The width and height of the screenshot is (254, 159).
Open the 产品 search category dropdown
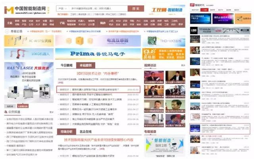pyautogui.click(x=62, y=8)
